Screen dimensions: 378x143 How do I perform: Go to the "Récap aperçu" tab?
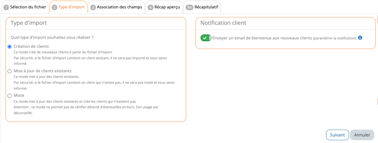click(167, 7)
